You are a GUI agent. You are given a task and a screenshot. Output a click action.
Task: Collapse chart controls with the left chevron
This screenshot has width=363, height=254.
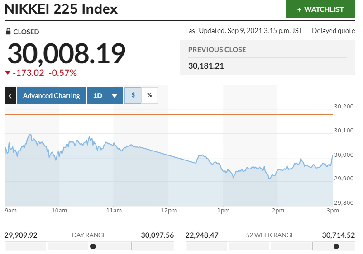pyautogui.click(x=10, y=96)
